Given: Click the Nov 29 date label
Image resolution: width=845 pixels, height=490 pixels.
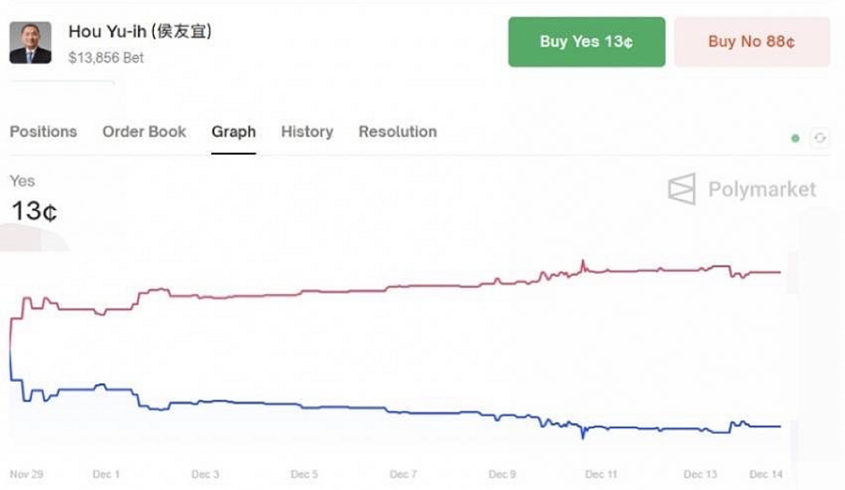Looking at the screenshot, I should [26, 474].
